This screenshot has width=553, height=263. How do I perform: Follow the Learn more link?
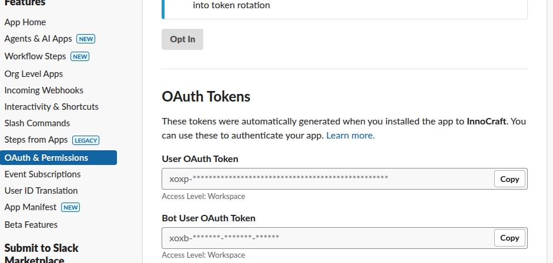[350, 136]
